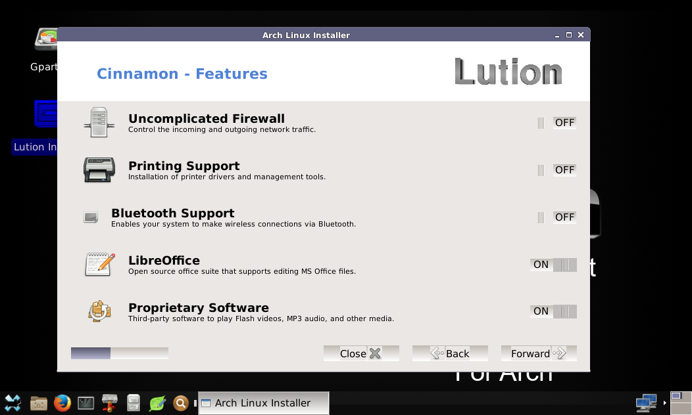
Task: Click the 'Bluetooth Support' title text
Action: coord(172,213)
